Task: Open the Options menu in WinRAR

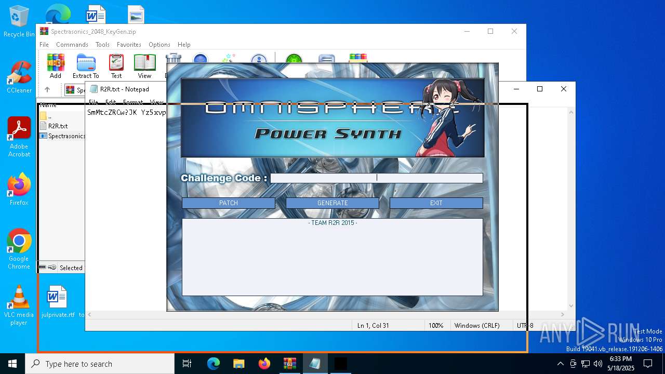Action: click(159, 45)
